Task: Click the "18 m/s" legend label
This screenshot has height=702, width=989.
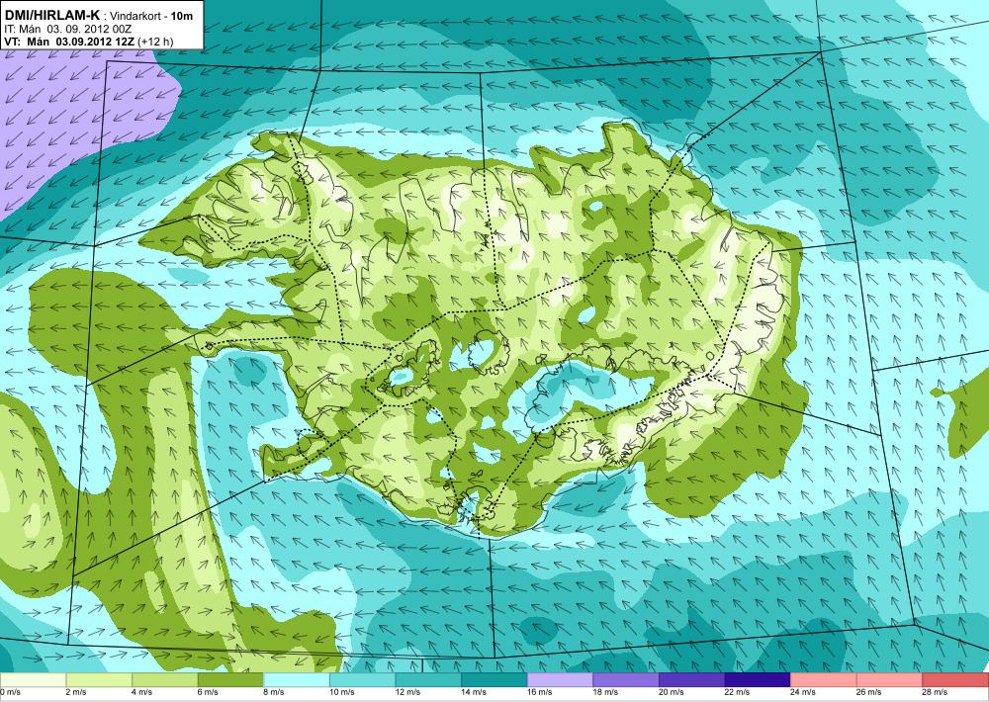Action: tap(605, 692)
